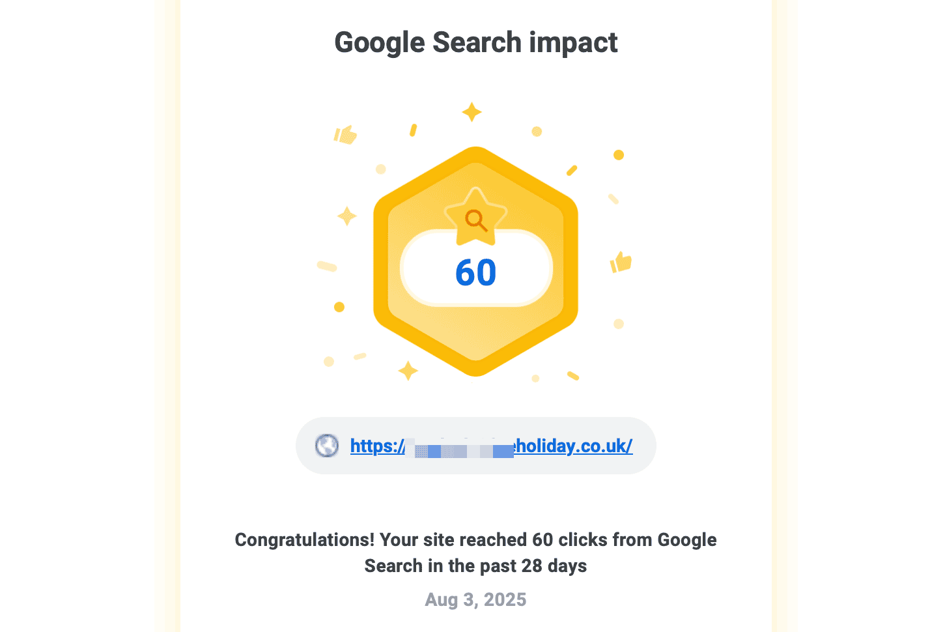Click the "Google Search impact" heading

coord(475,42)
